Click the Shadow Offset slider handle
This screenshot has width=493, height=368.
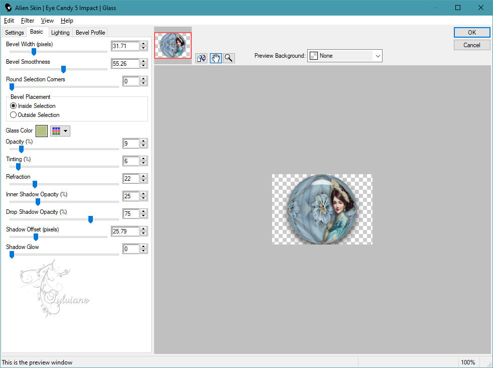(x=36, y=237)
